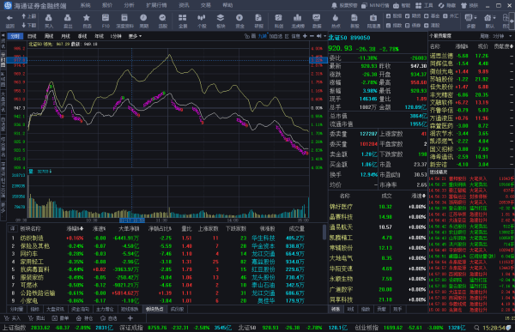Toggle the 九转 indicator on chart header
This screenshot has height=332, width=515.
[x=263, y=36]
